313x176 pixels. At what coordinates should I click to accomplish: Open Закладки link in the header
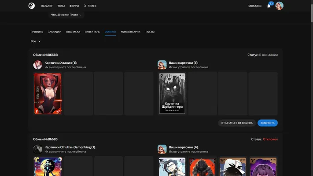pos(254,6)
